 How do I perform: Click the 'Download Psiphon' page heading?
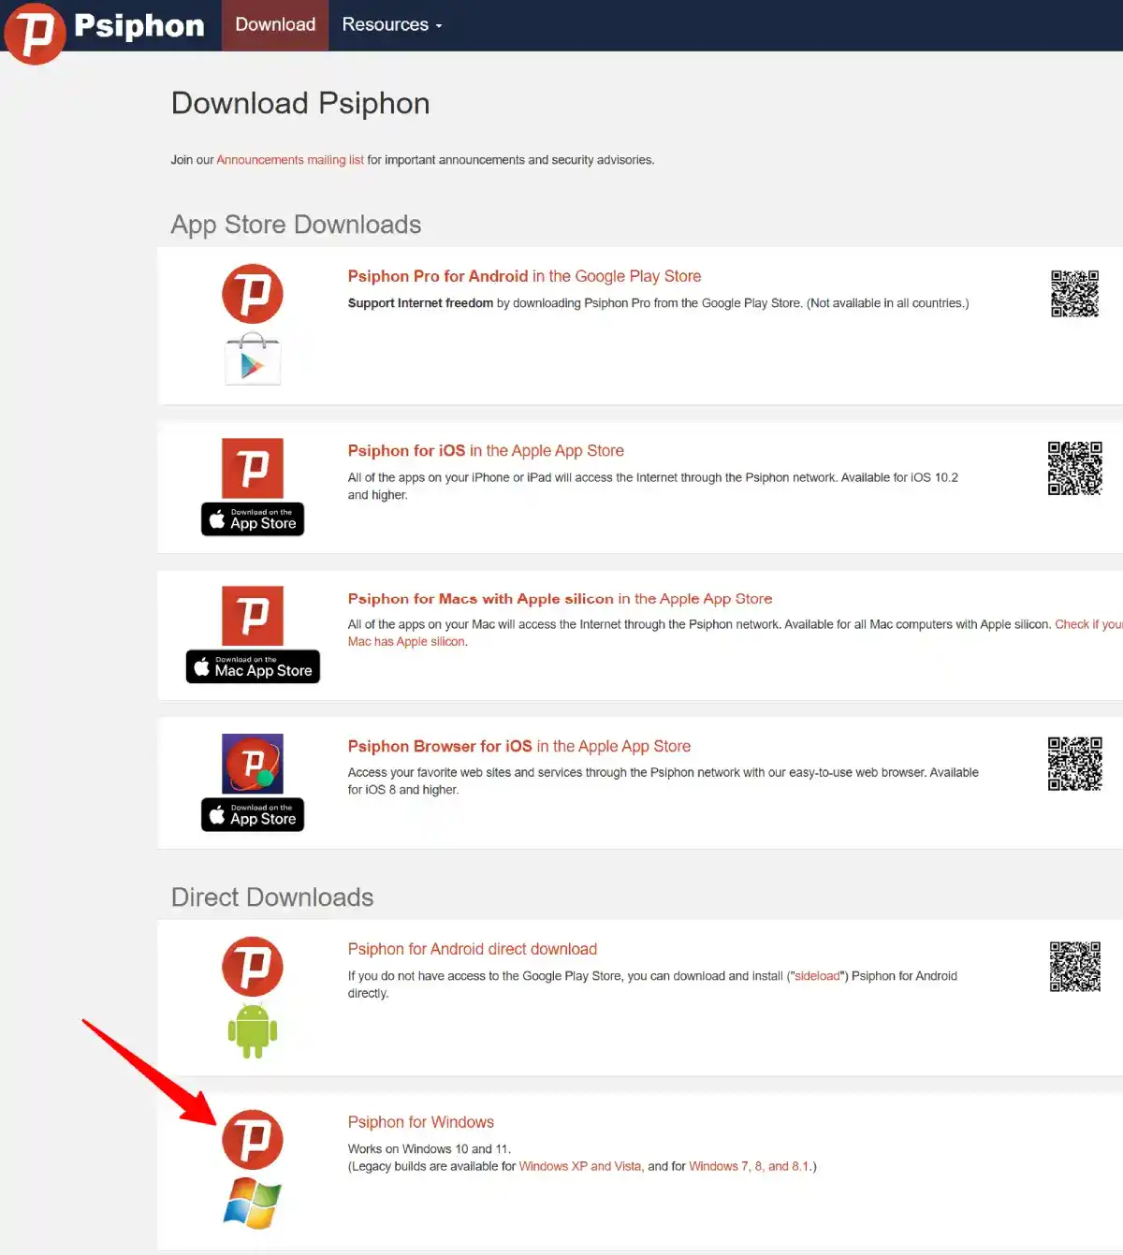coord(300,103)
